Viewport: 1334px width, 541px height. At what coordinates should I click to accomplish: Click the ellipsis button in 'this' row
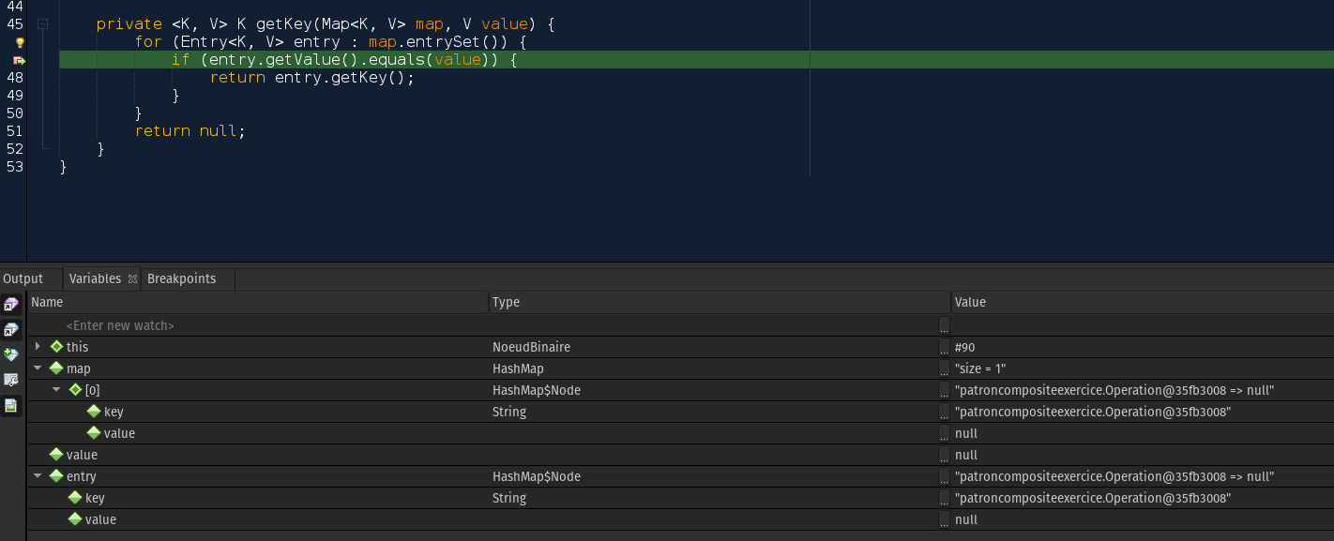[944, 348]
